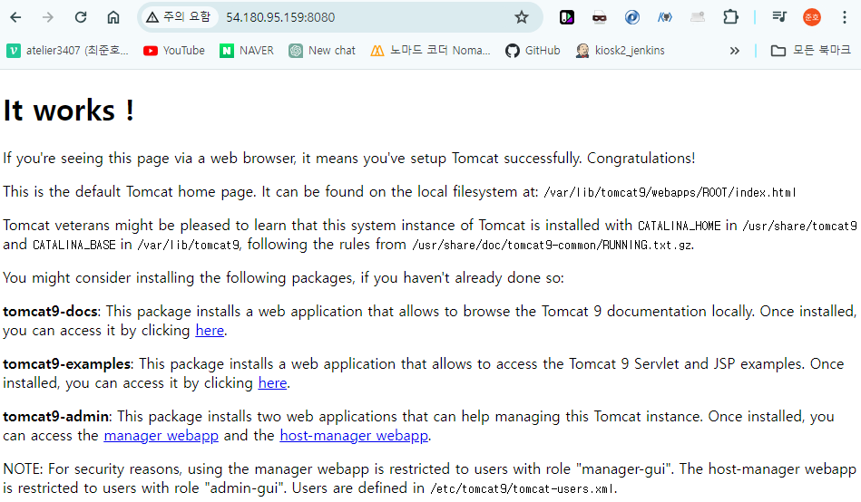
Task: Go back to the previous page
Action: coord(16,17)
